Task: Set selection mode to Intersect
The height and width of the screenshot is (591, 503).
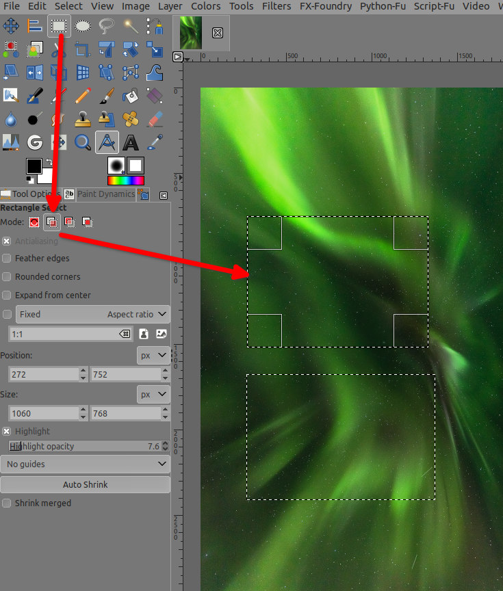Action: (x=87, y=222)
